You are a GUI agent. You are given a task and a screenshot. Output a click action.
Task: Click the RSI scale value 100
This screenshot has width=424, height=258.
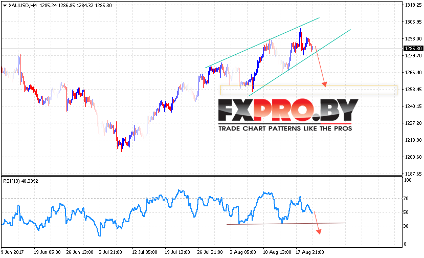point(408,180)
